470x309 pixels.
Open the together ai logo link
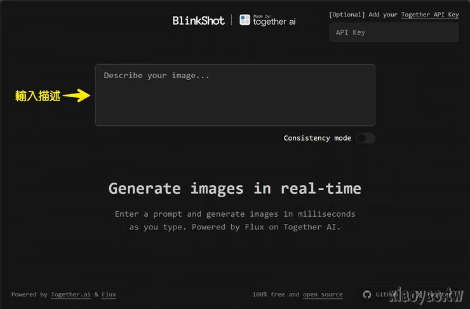(x=267, y=20)
